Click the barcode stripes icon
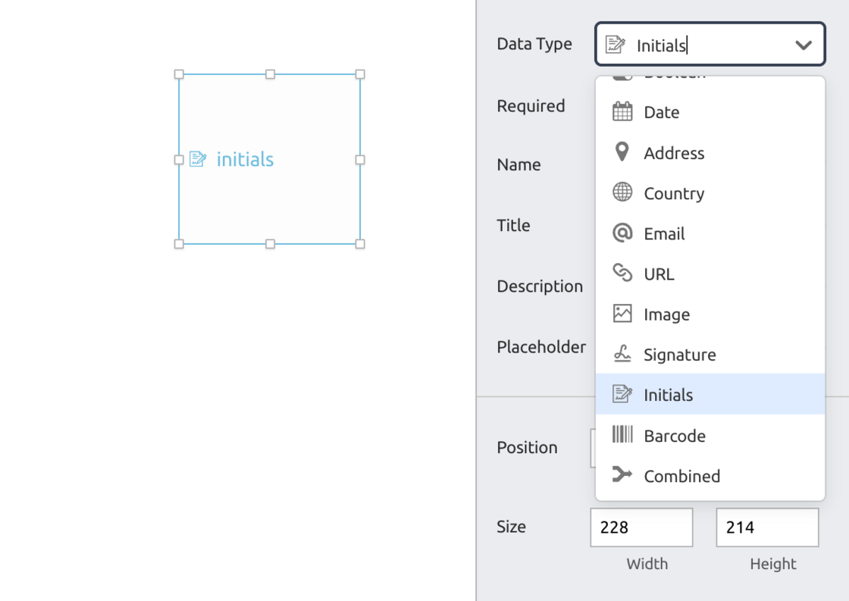This screenshot has width=849, height=601. click(x=622, y=435)
